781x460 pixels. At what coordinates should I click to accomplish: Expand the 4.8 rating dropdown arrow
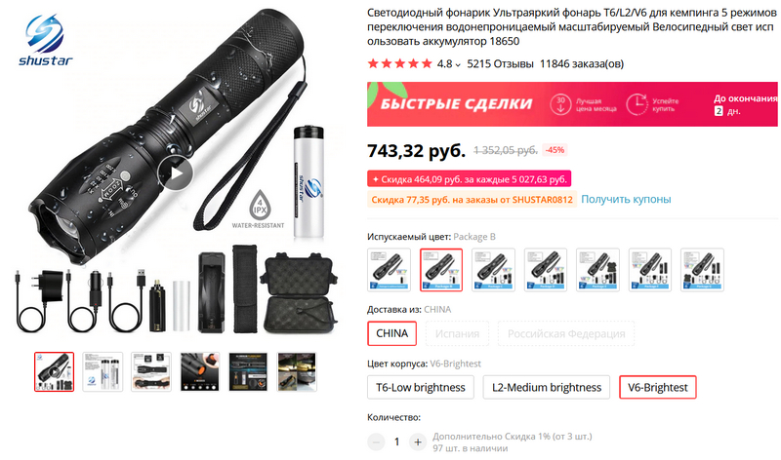[458, 64]
